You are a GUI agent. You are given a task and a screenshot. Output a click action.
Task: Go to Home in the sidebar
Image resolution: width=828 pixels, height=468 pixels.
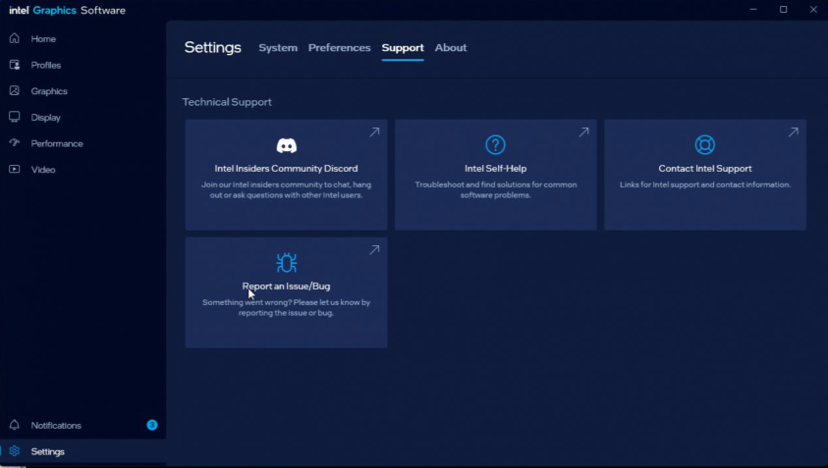(x=43, y=39)
